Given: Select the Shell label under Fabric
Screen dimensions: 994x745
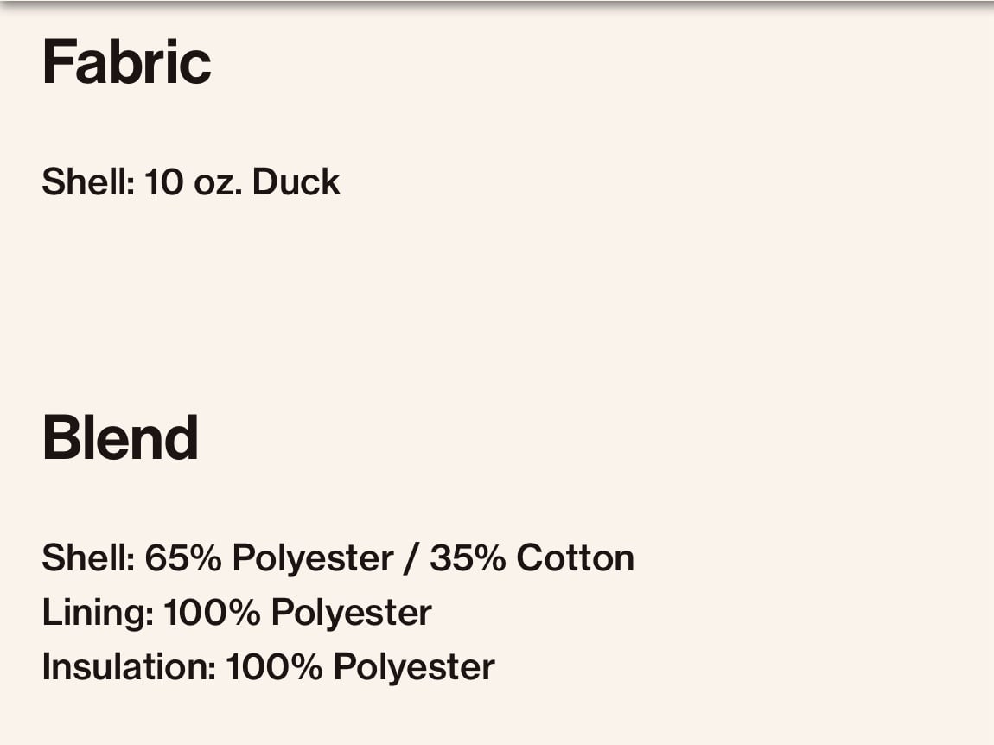Looking at the screenshot, I should click(x=88, y=182).
